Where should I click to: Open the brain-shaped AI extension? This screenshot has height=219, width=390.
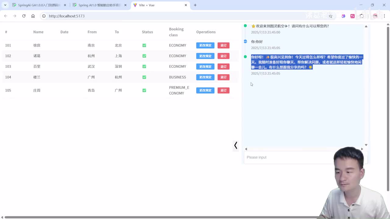coord(343,16)
